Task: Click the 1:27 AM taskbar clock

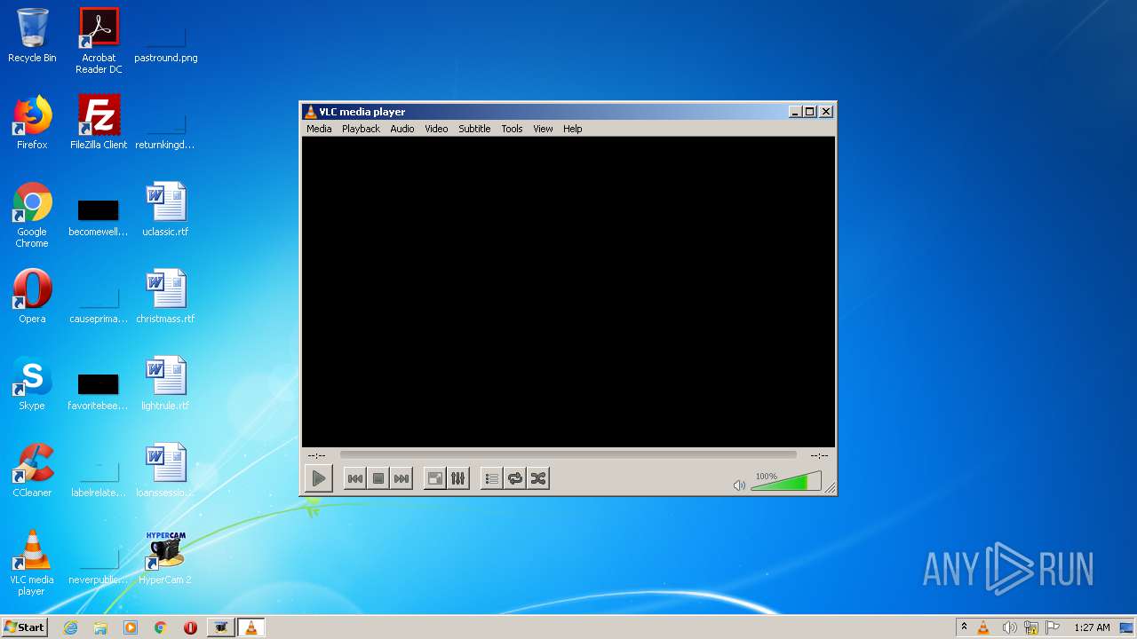Action: click(x=1092, y=627)
